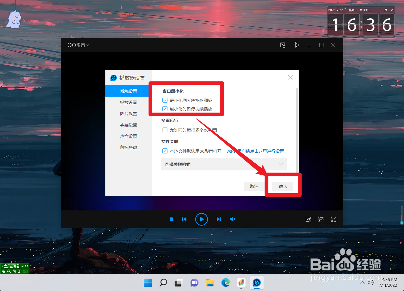The image size is (404, 291).
Task: Select the 鼠标热键 tab
Action: coord(129,147)
